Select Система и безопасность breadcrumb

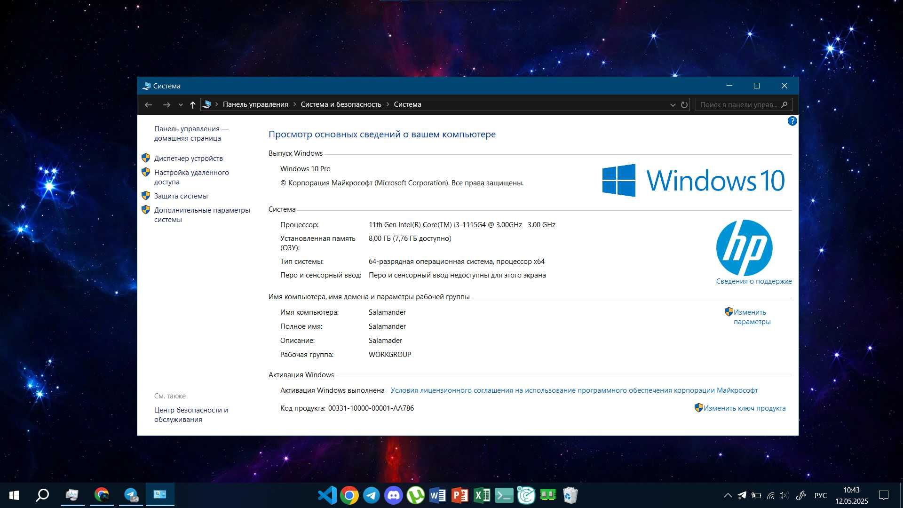point(341,104)
